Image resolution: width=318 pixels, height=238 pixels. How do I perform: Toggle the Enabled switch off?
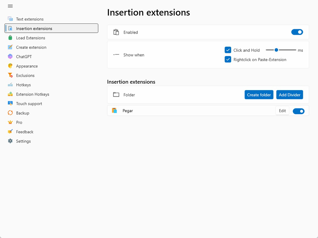[297, 32]
